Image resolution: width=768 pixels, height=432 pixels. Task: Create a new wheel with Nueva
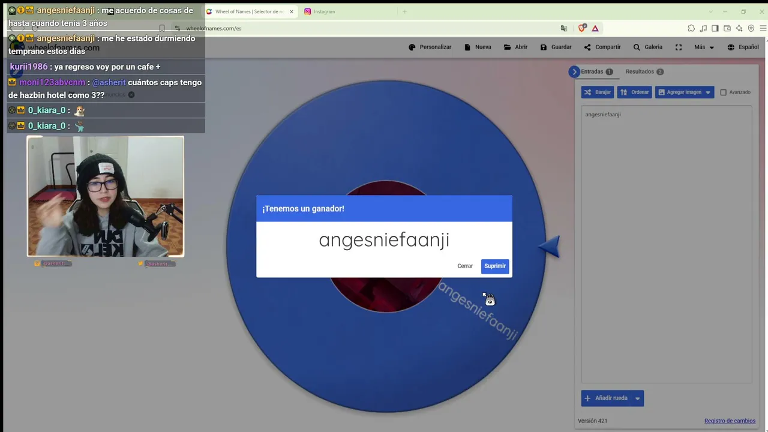478,47
